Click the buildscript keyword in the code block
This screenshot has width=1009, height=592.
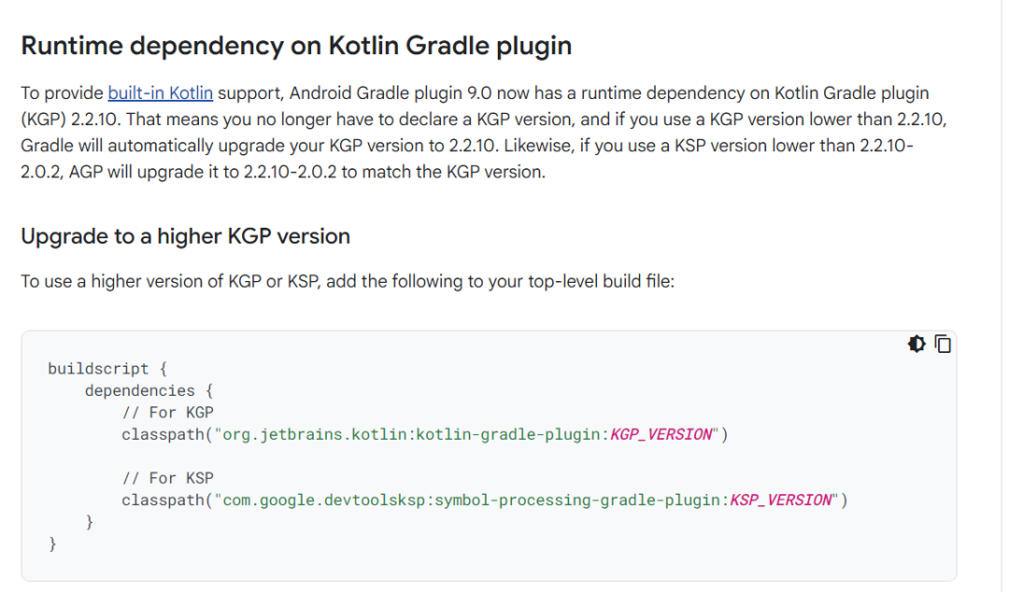(98, 368)
